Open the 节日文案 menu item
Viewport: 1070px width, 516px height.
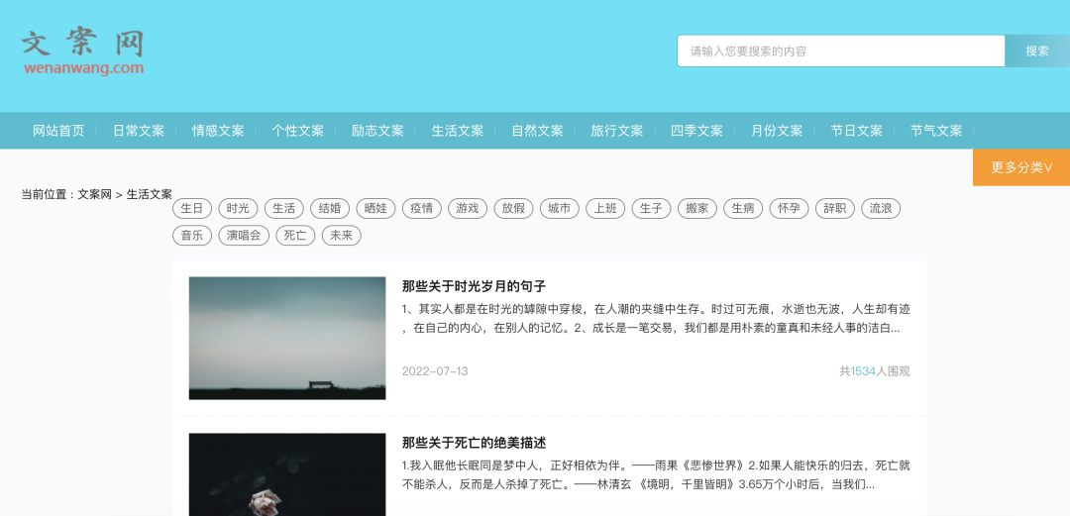[856, 131]
